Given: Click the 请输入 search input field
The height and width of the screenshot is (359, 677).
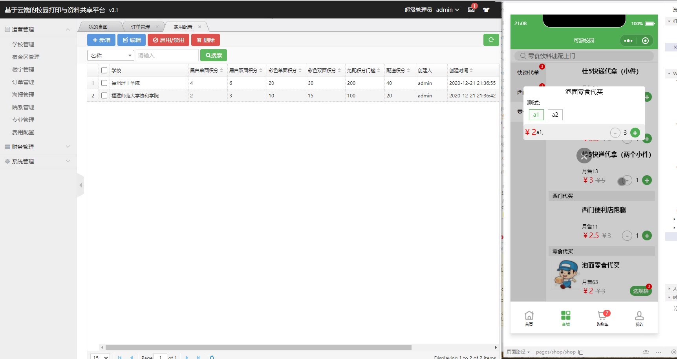Looking at the screenshot, I should [167, 55].
